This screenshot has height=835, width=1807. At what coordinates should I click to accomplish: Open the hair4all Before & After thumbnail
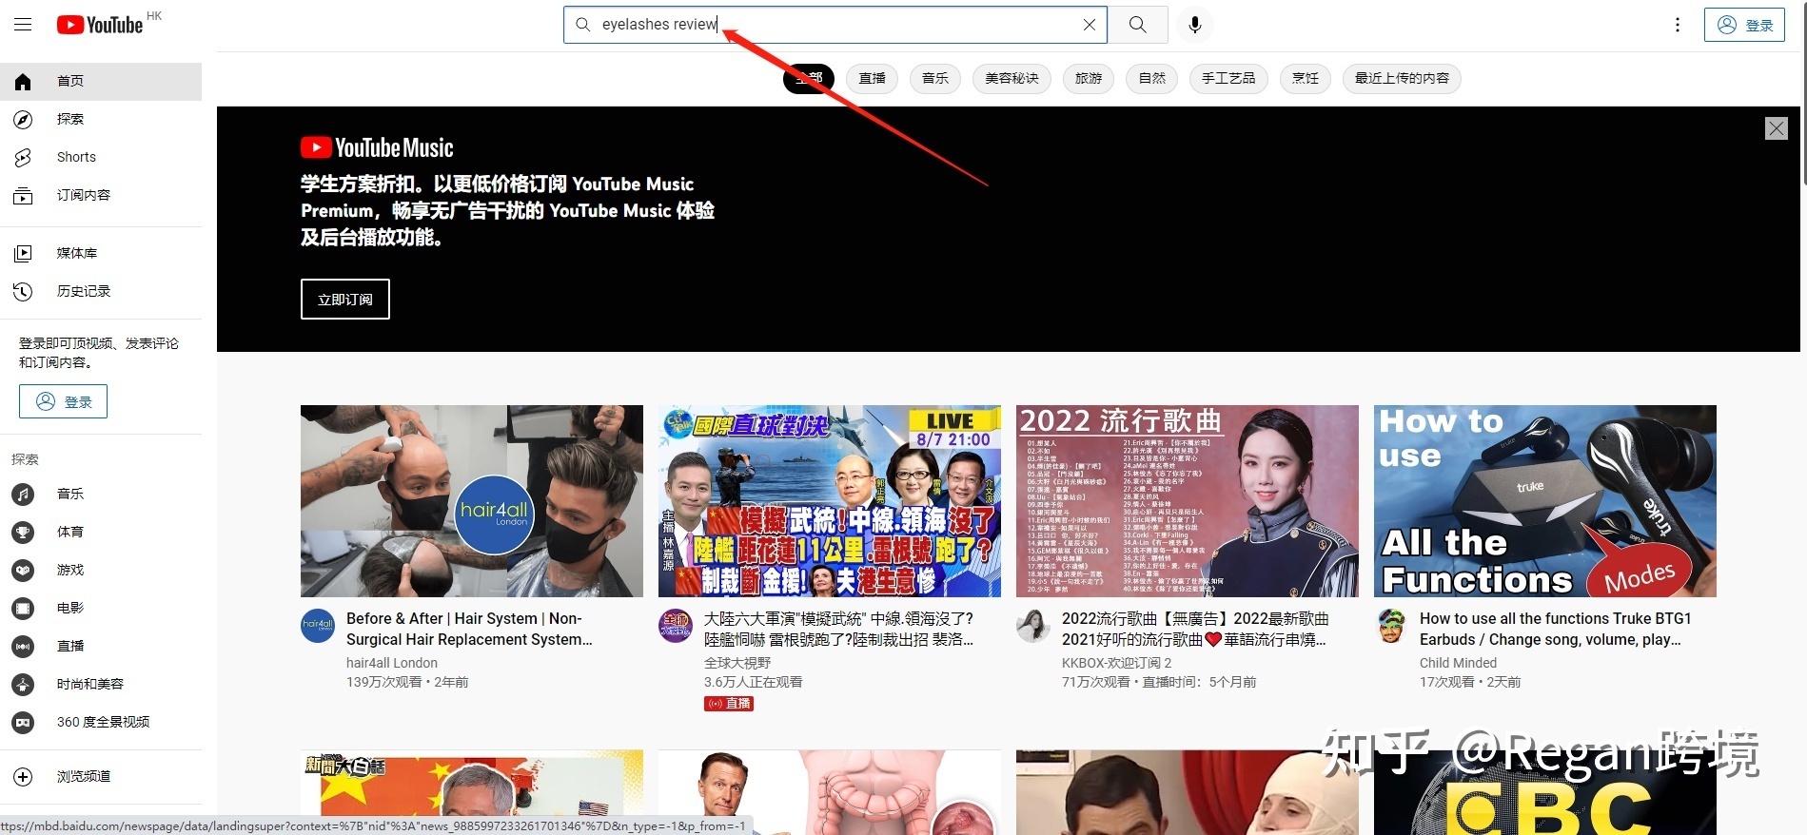[472, 501]
